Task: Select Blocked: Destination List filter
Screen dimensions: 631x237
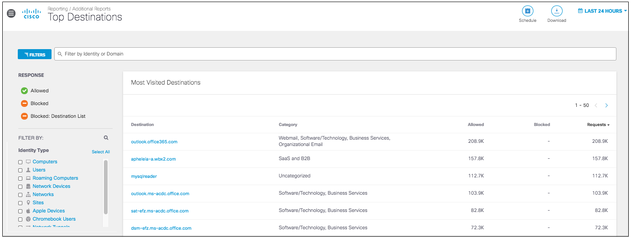Action: [25, 116]
